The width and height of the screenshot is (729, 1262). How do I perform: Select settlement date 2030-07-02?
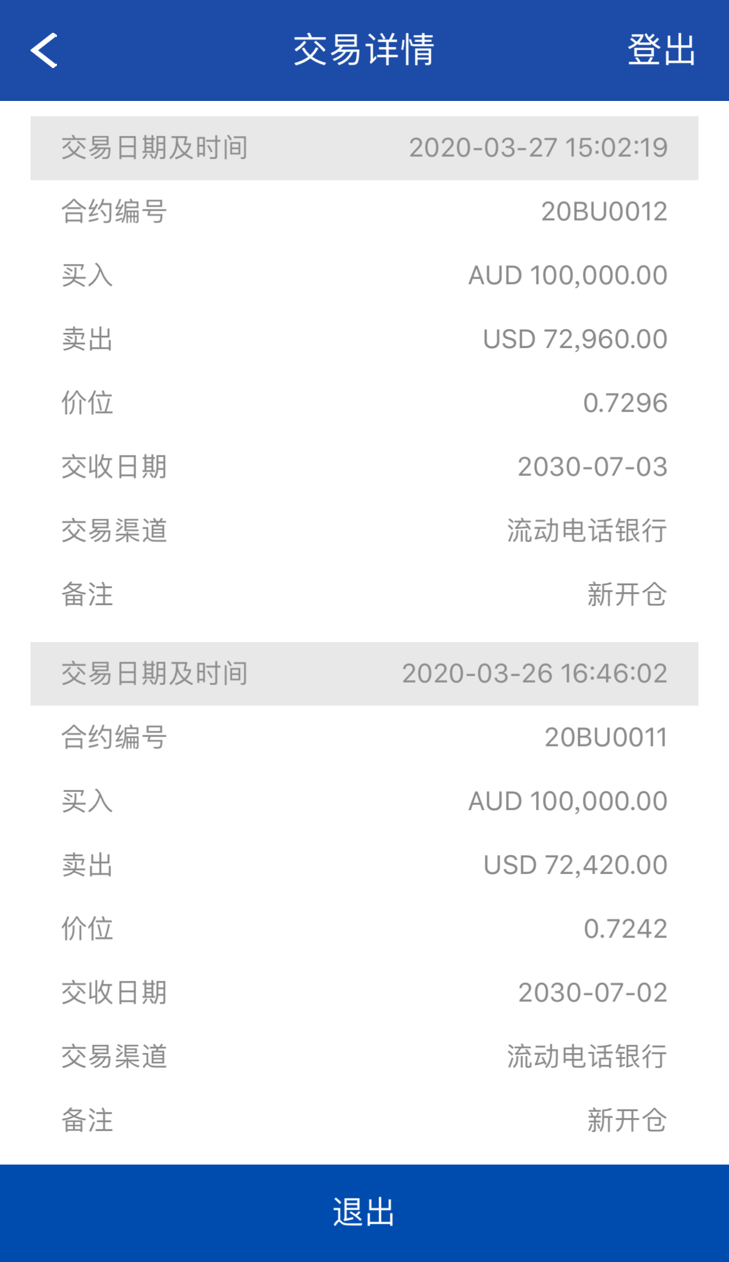click(x=592, y=993)
